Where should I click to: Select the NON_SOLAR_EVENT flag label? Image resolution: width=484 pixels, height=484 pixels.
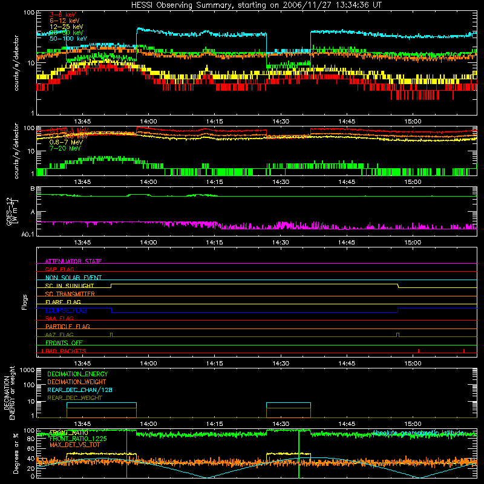pyautogui.click(x=73, y=278)
